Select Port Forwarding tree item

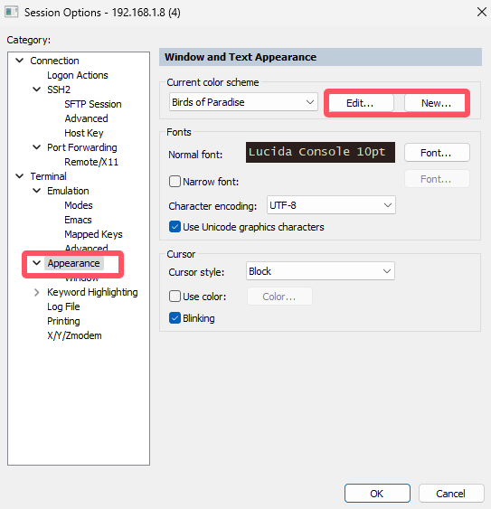81,147
